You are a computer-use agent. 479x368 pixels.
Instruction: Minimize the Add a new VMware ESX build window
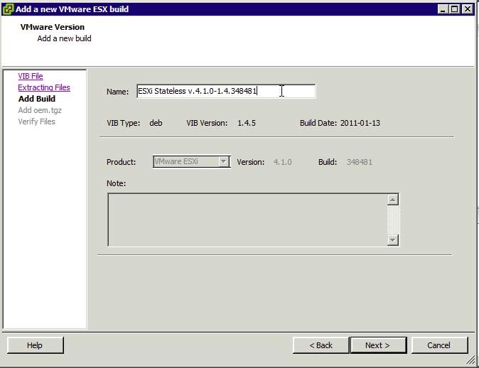tap(443, 9)
